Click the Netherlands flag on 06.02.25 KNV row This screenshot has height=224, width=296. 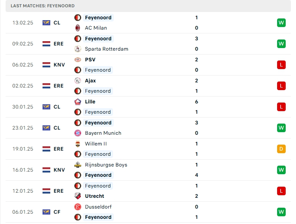(x=46, y=65)
